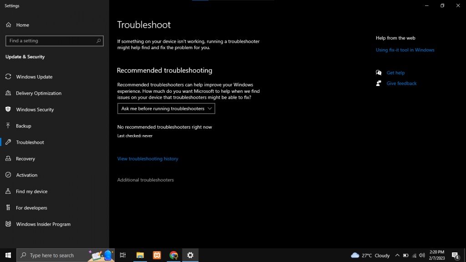Open the notification center icon
This screenshot has height=262, width=466.
click(x=456, y=256)
